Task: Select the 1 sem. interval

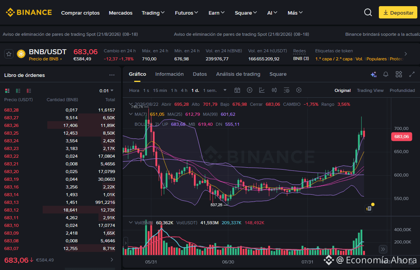Action: click(x=210, y=90)
